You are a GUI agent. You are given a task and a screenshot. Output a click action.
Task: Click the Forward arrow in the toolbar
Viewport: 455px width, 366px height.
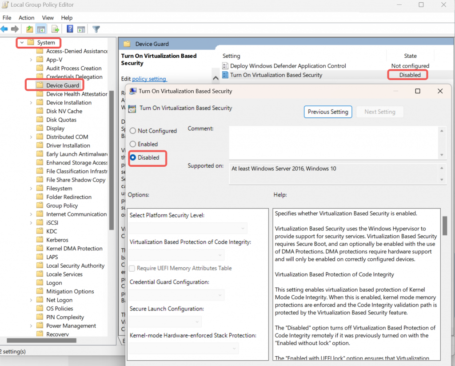click(15, 29)
